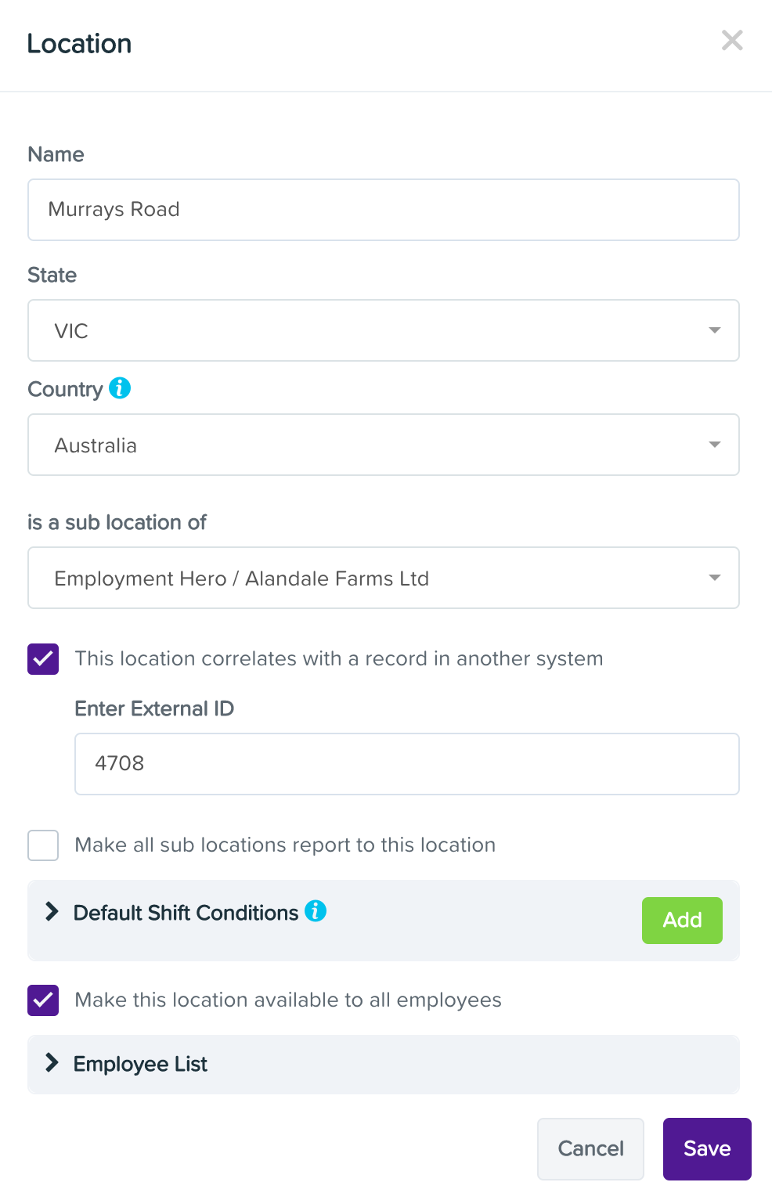
Task: Enable 'Make all sub locations report to this location'
Action: [x=43, y=845]
